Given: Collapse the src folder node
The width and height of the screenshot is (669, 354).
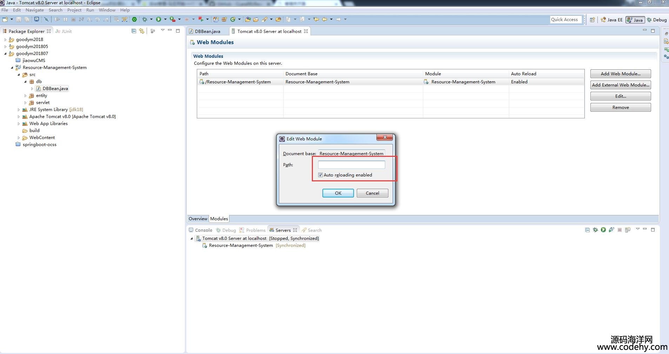Looking at the screenshot, I should click(19, 75).
